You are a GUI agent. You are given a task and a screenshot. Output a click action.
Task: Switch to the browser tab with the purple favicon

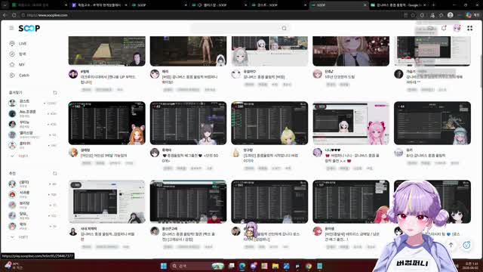(x=99, y=5)
